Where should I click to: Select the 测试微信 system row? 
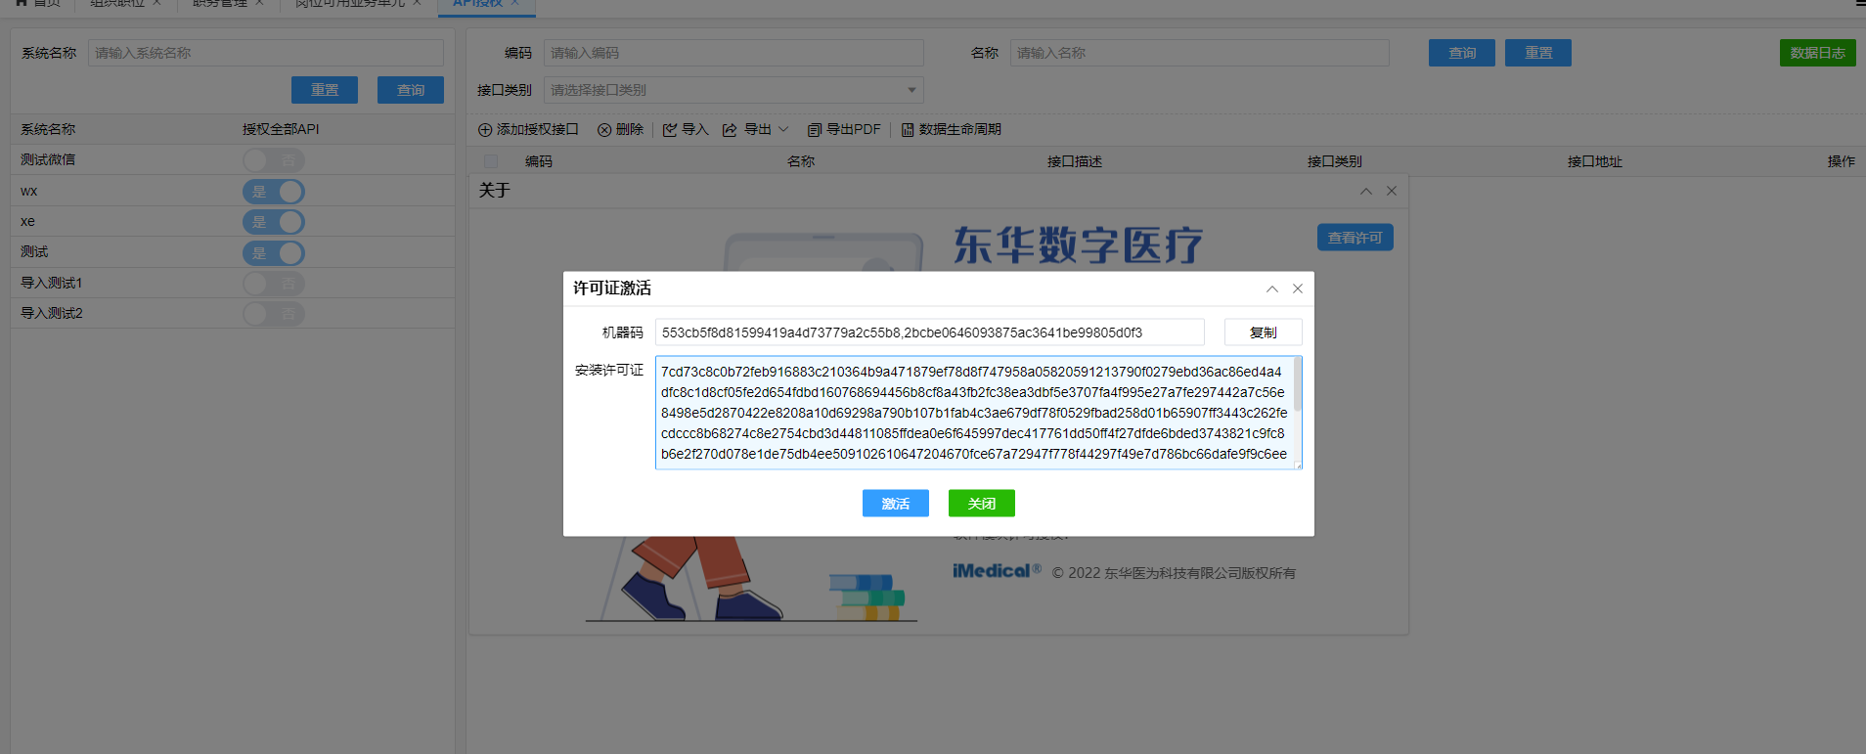tap(233, 160)
